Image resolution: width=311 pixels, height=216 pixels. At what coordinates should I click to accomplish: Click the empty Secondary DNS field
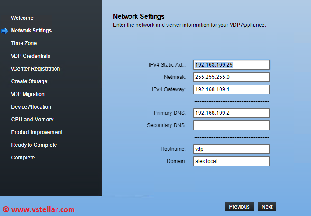point(231,125)
